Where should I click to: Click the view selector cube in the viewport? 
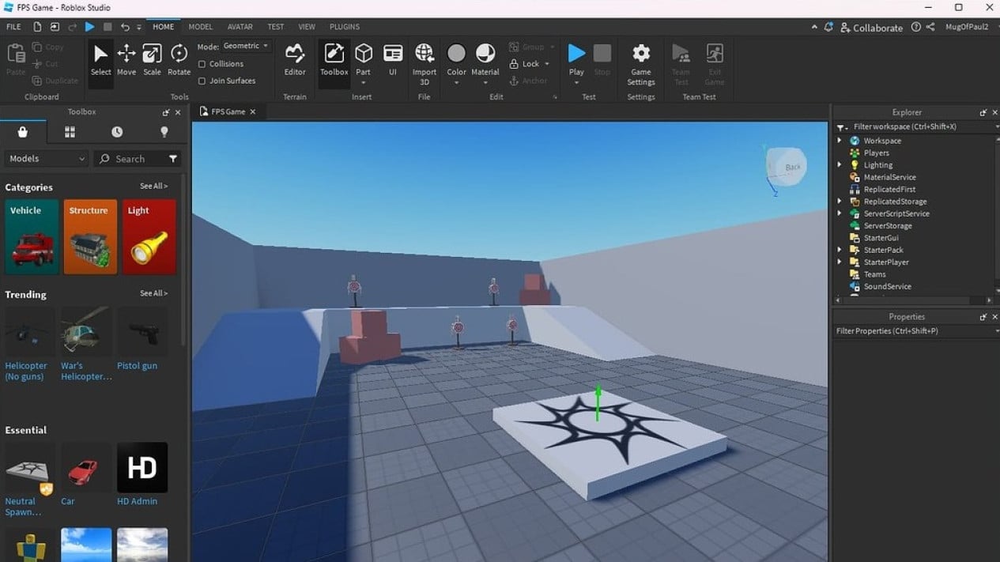[787, 167]
